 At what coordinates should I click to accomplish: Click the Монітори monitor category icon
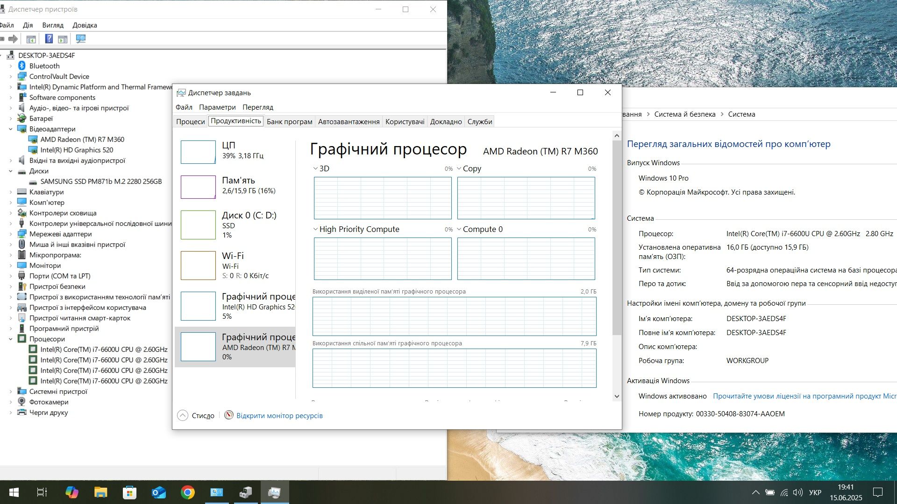[x=21, y=266]
